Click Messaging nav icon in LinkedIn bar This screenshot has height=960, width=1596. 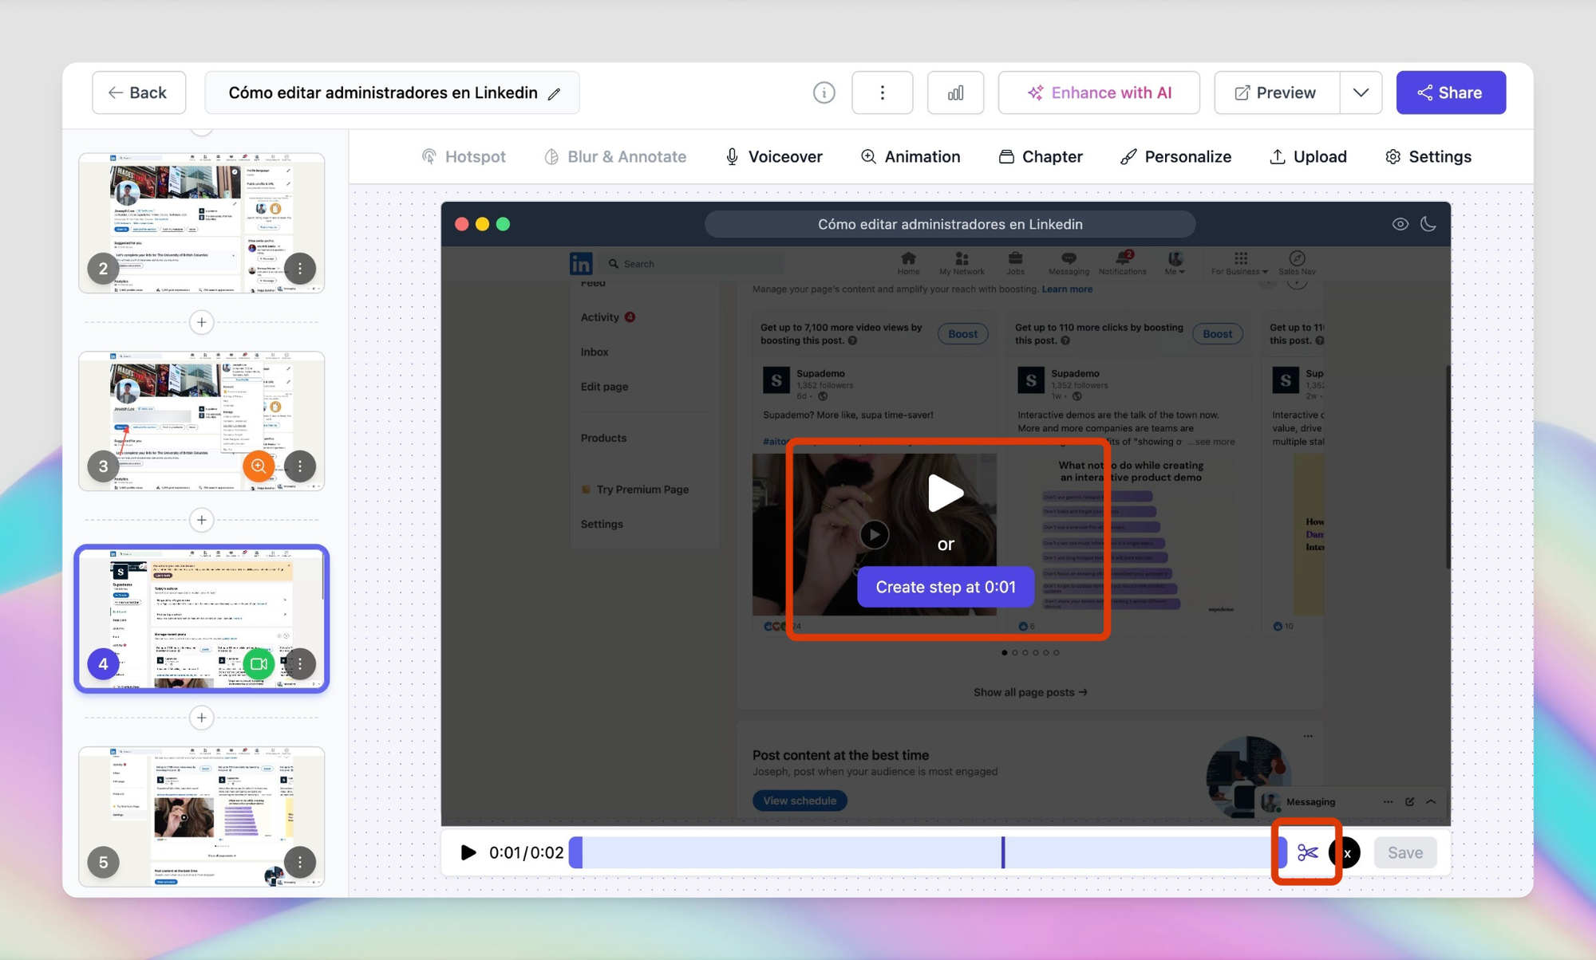pos(1069,263)
